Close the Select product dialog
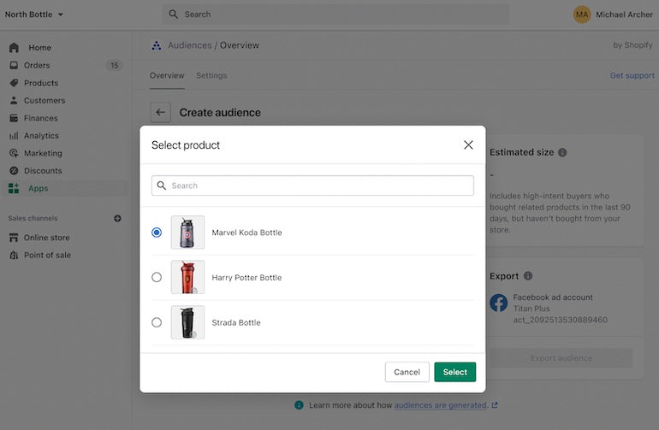 468,145
